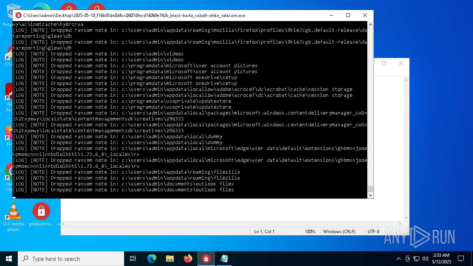Click Notepad vertical scrollbar up arrow
The image size is (473, 266).
coord(406,79)
